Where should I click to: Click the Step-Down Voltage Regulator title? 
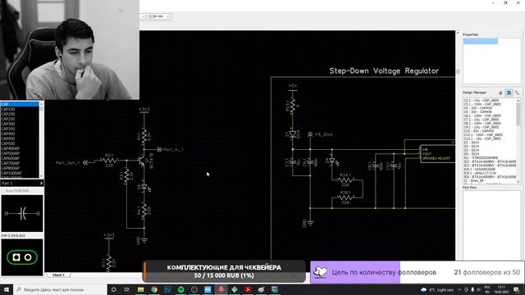point(384,71)
